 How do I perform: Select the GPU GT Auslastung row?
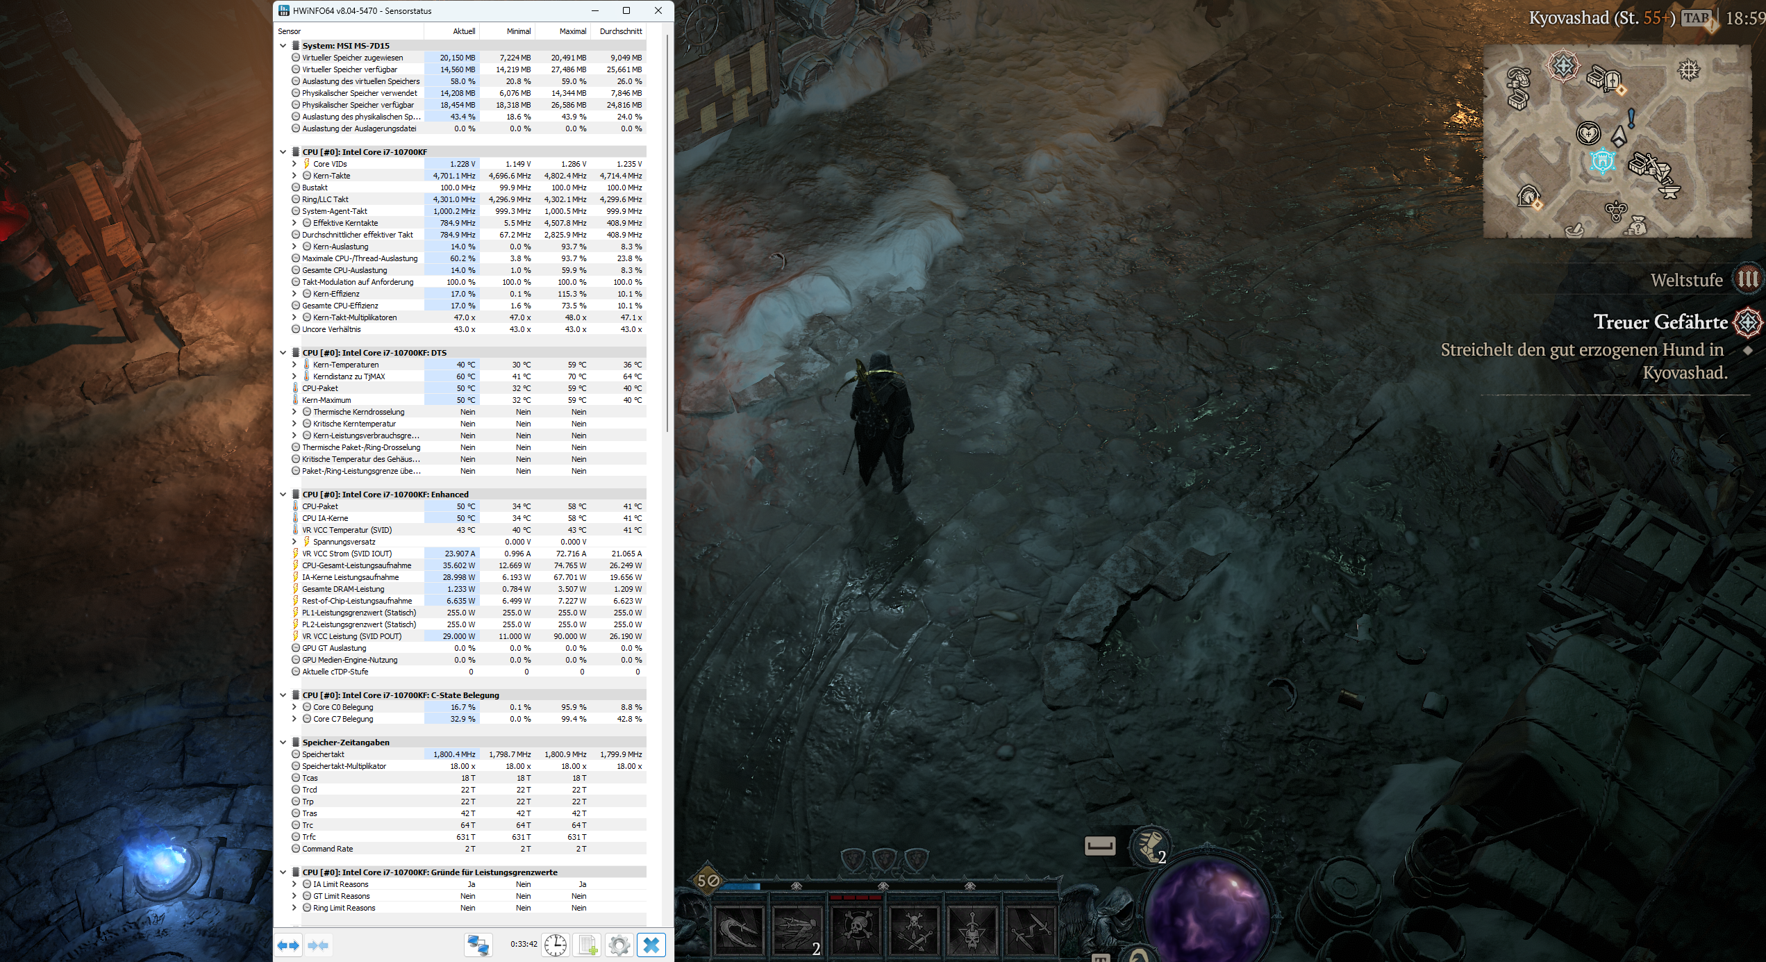click(x=468, y=648)
